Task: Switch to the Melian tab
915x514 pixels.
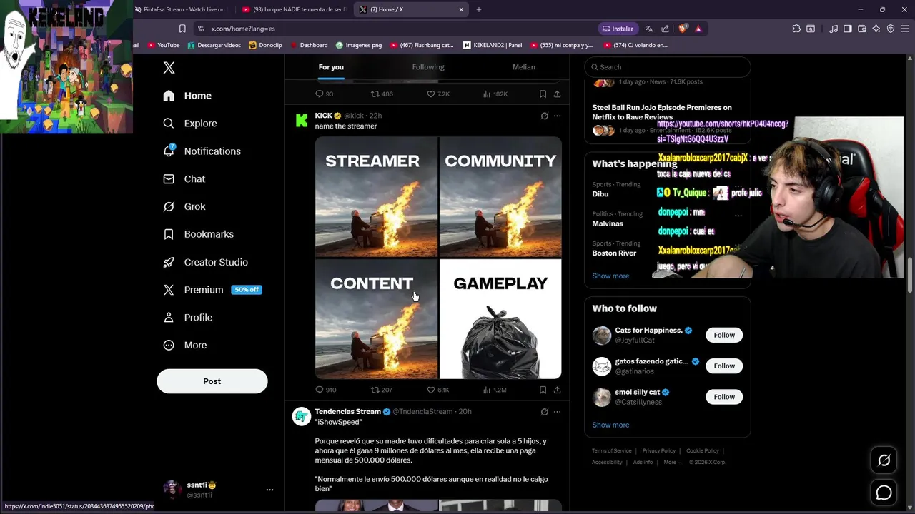Action: (x=523, y=67)
